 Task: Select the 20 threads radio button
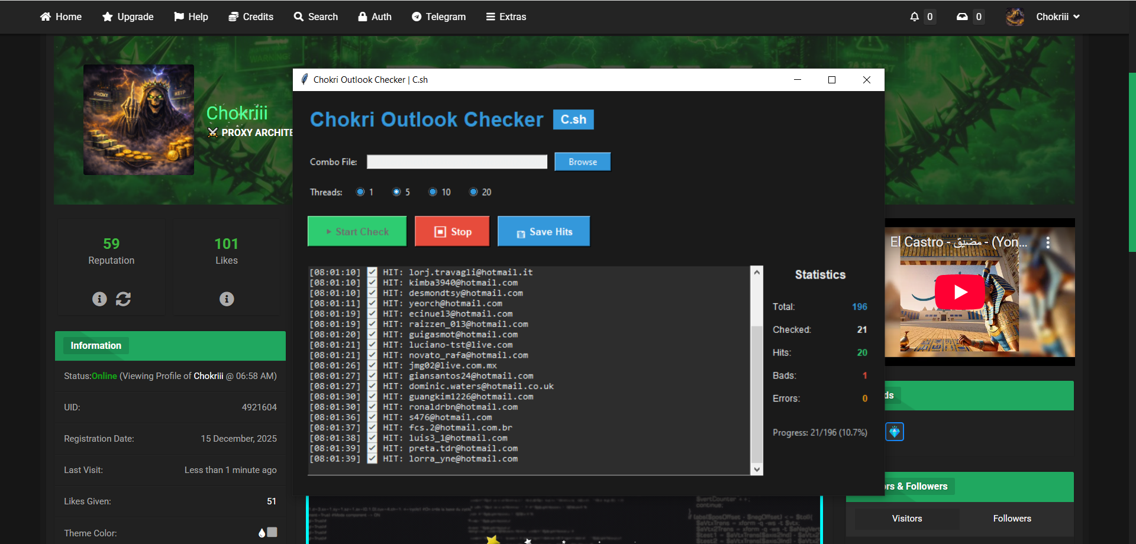[x=473, y=192]
